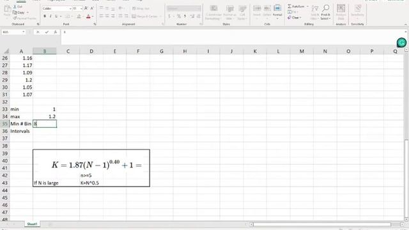Click the horizontal scrollbar thumb

[322, 224]
